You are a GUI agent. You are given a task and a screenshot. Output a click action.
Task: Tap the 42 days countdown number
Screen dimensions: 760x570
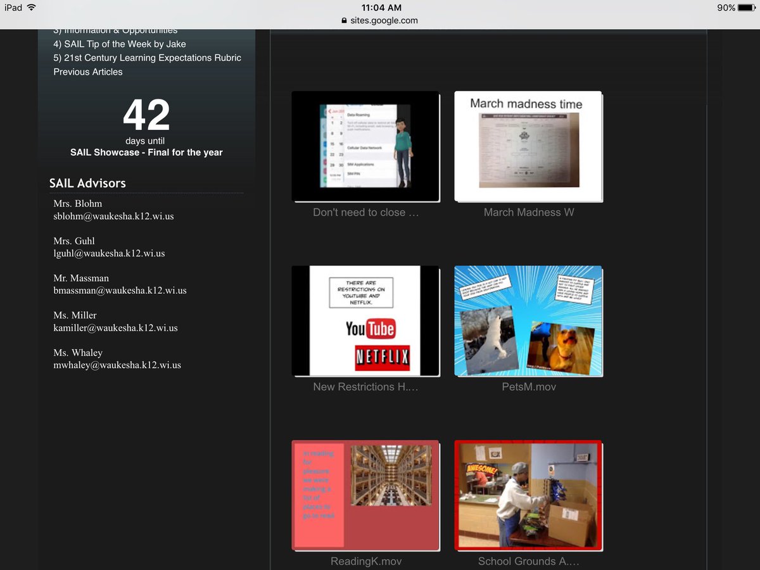146,115
